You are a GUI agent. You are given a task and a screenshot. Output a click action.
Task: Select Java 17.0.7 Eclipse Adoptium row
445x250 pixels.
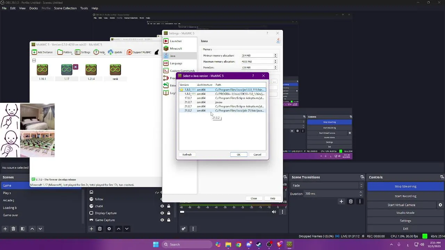click(222, 98)
